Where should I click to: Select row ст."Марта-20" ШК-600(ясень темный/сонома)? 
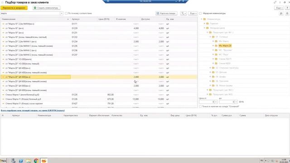pyautogui.click(x=99, y=81)
